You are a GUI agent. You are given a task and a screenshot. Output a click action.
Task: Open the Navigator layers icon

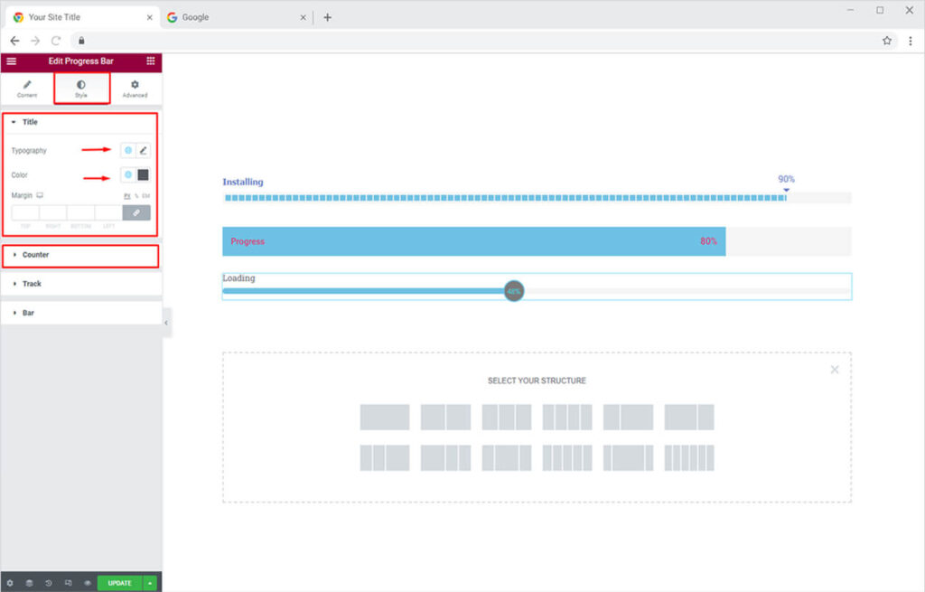click(x=29, y=583)
